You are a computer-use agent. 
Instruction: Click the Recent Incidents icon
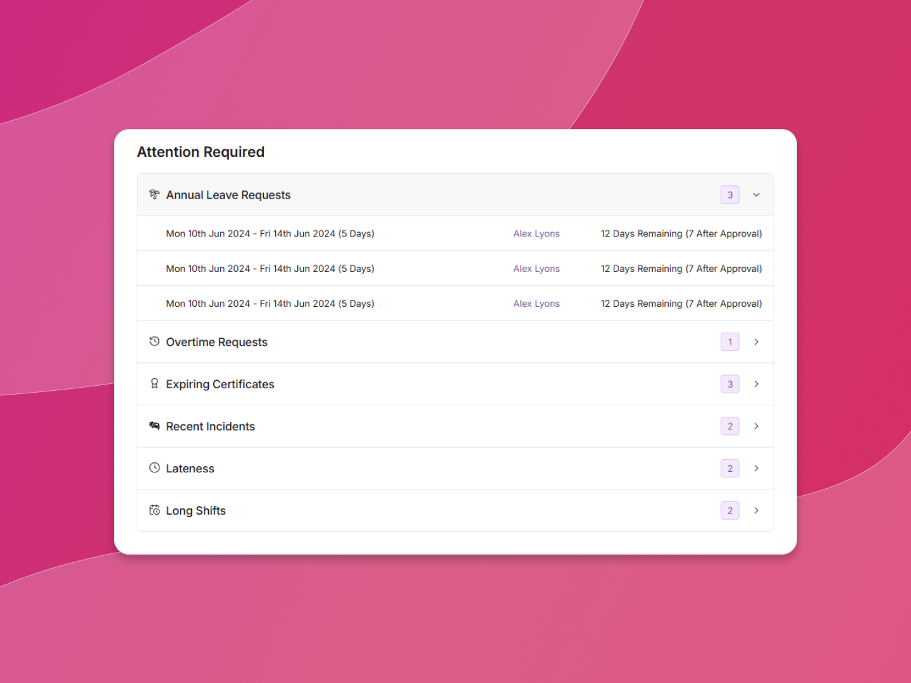click(x=154, y=426)
